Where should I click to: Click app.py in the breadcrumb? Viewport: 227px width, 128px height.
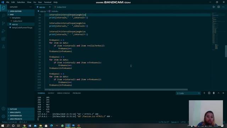click(x=43, y=11)
